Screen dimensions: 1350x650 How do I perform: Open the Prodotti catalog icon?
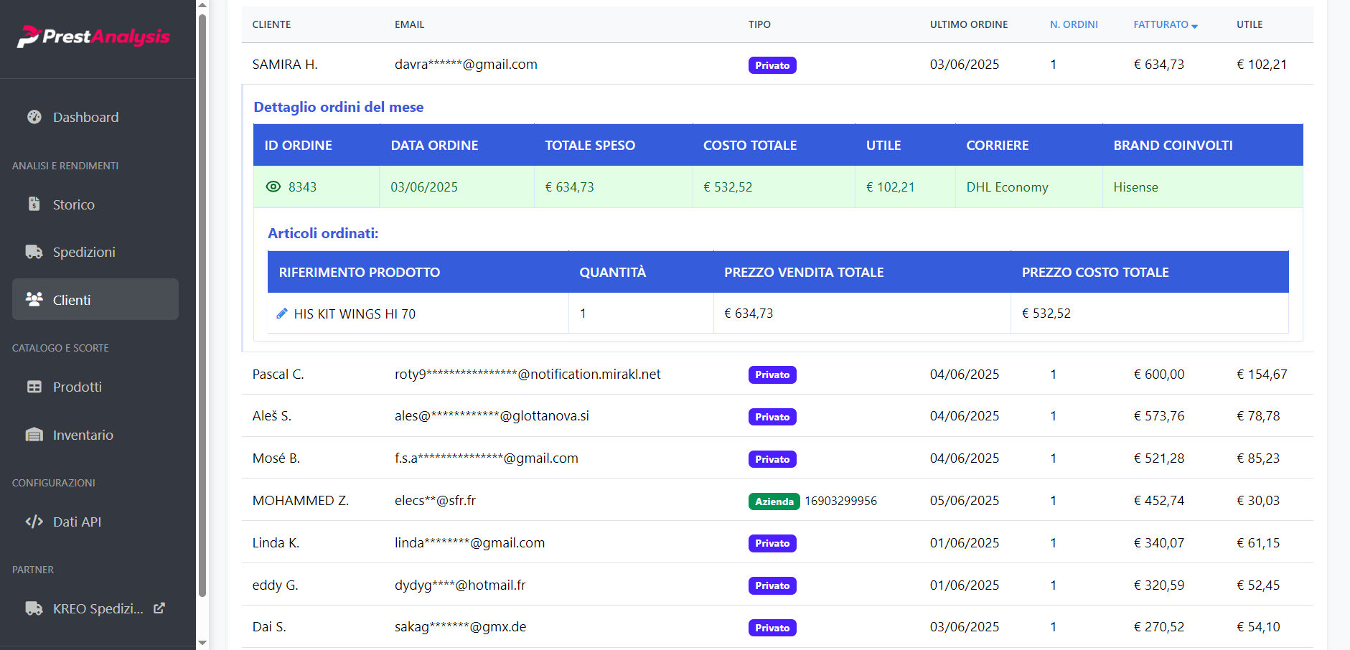[x=34, y=387]
